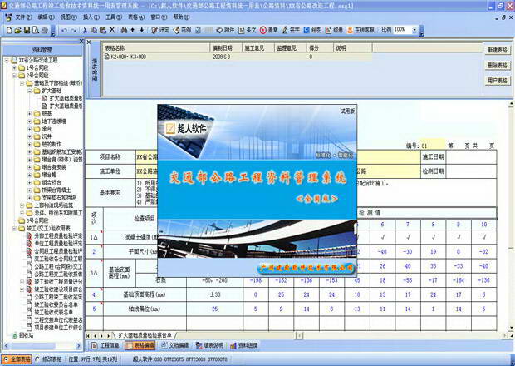Click the 用户表格 button

click(498, 80)
